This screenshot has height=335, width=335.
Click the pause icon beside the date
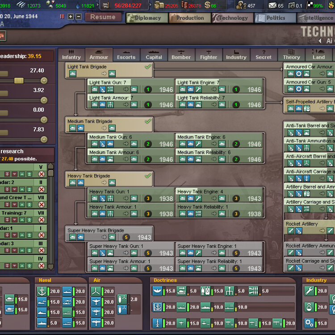click(x=62, y=17)
